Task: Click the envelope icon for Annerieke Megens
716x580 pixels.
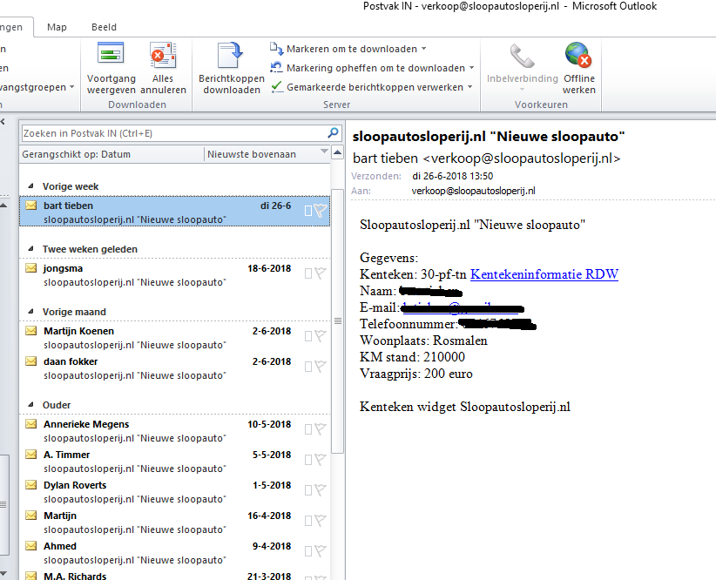Action: coord(31,424)
